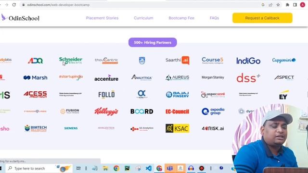The width and height of the screenshot is (308, 173).
Task: Click the address bar URL
Action: (x=58, y=5)
